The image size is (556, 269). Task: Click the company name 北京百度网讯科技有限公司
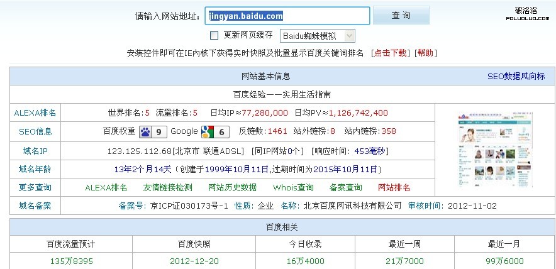(352, 206)
